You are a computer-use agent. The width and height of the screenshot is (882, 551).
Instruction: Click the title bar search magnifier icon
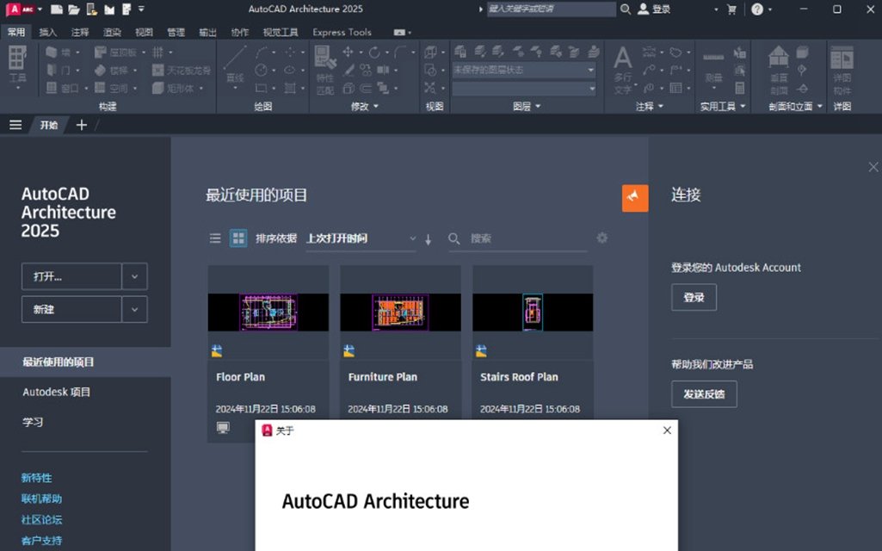625,9
